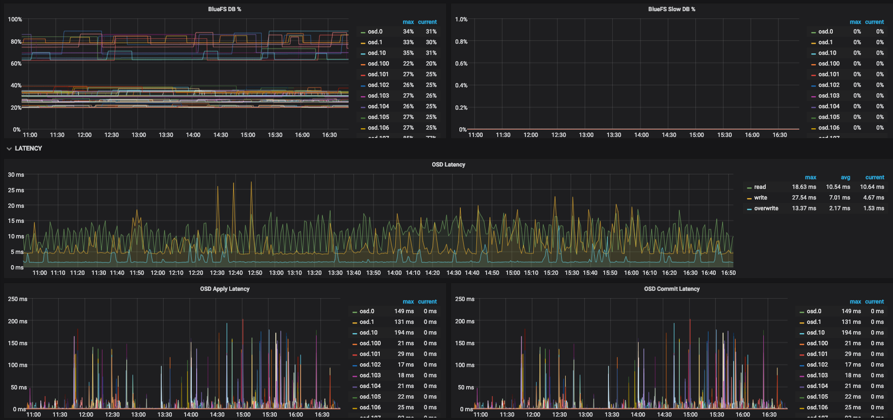Collapse the LATENCY row chevron
893x420 pixels.
click(9, 149)
